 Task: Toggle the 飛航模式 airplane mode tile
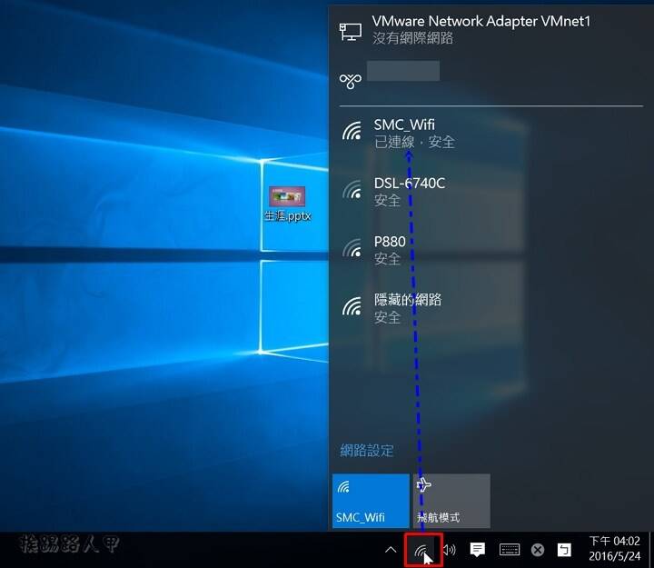[x=451, y=501]
